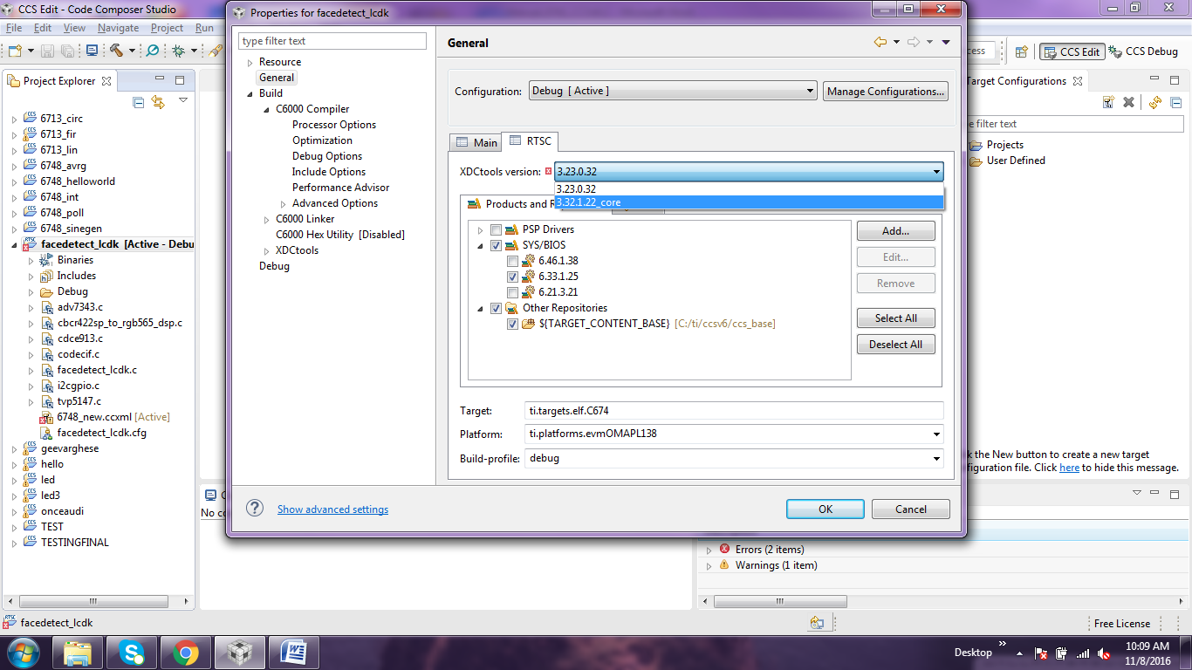The image size is (1192, 670).
Task: Click the blue monitor toolbar icon
Action: pyautogui.click(x=92, y=51)
